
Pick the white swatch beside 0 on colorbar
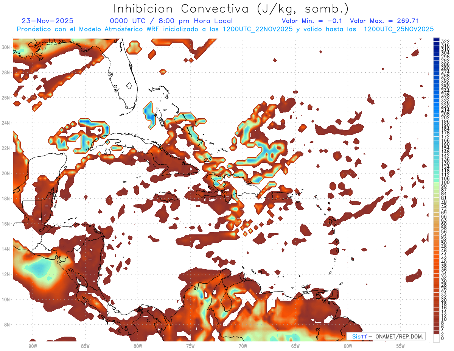[x=436, y=338]
